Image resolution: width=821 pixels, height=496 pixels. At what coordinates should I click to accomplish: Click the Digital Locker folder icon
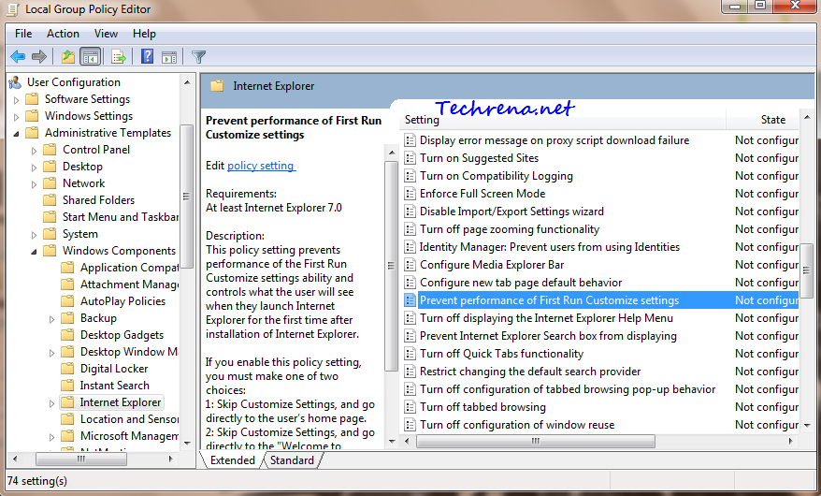click(x=67, y=369)
